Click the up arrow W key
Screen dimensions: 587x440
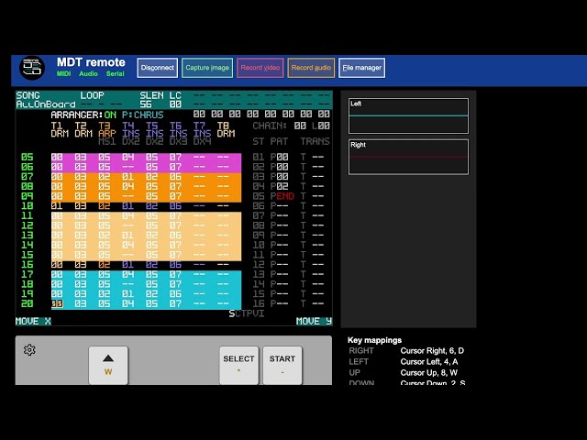[x=108, y=365]
